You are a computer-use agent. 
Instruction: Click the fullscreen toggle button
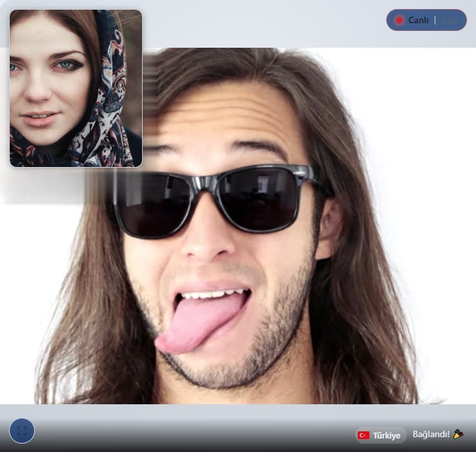point(22,431)
